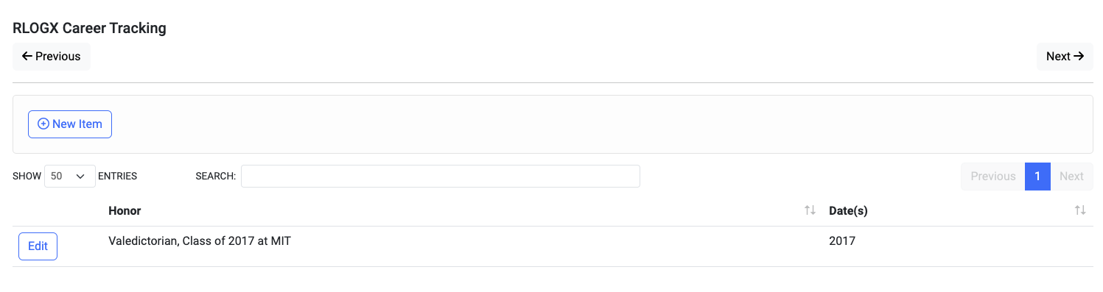
Task: Click the Date(s) column header
Action: 848,210
